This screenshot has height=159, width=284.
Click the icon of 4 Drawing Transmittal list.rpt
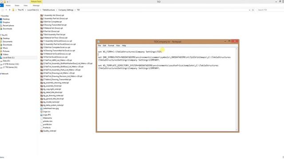[x=41, y=25]
